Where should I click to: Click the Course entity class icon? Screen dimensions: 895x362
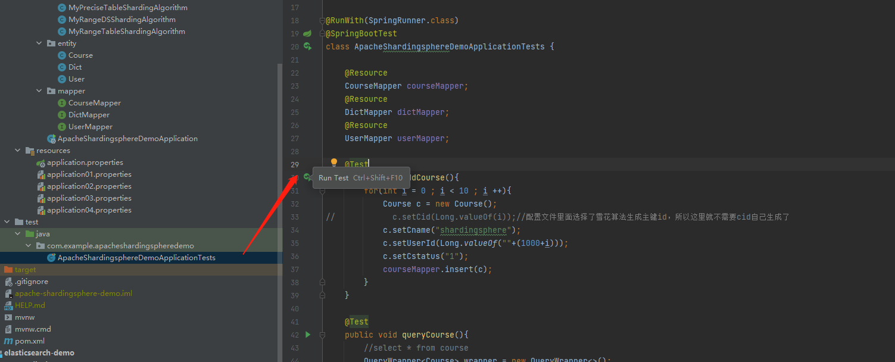pyautogui.click(x=62, y=55)
